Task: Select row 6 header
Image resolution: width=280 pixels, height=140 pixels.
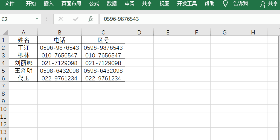Action: tap(5, 78)
